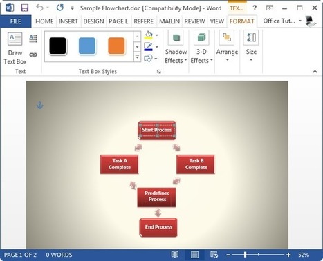Screen dimensions: 323x261
Task: Click the Shape Fill paint bucket icon
Action: (148, 35)
